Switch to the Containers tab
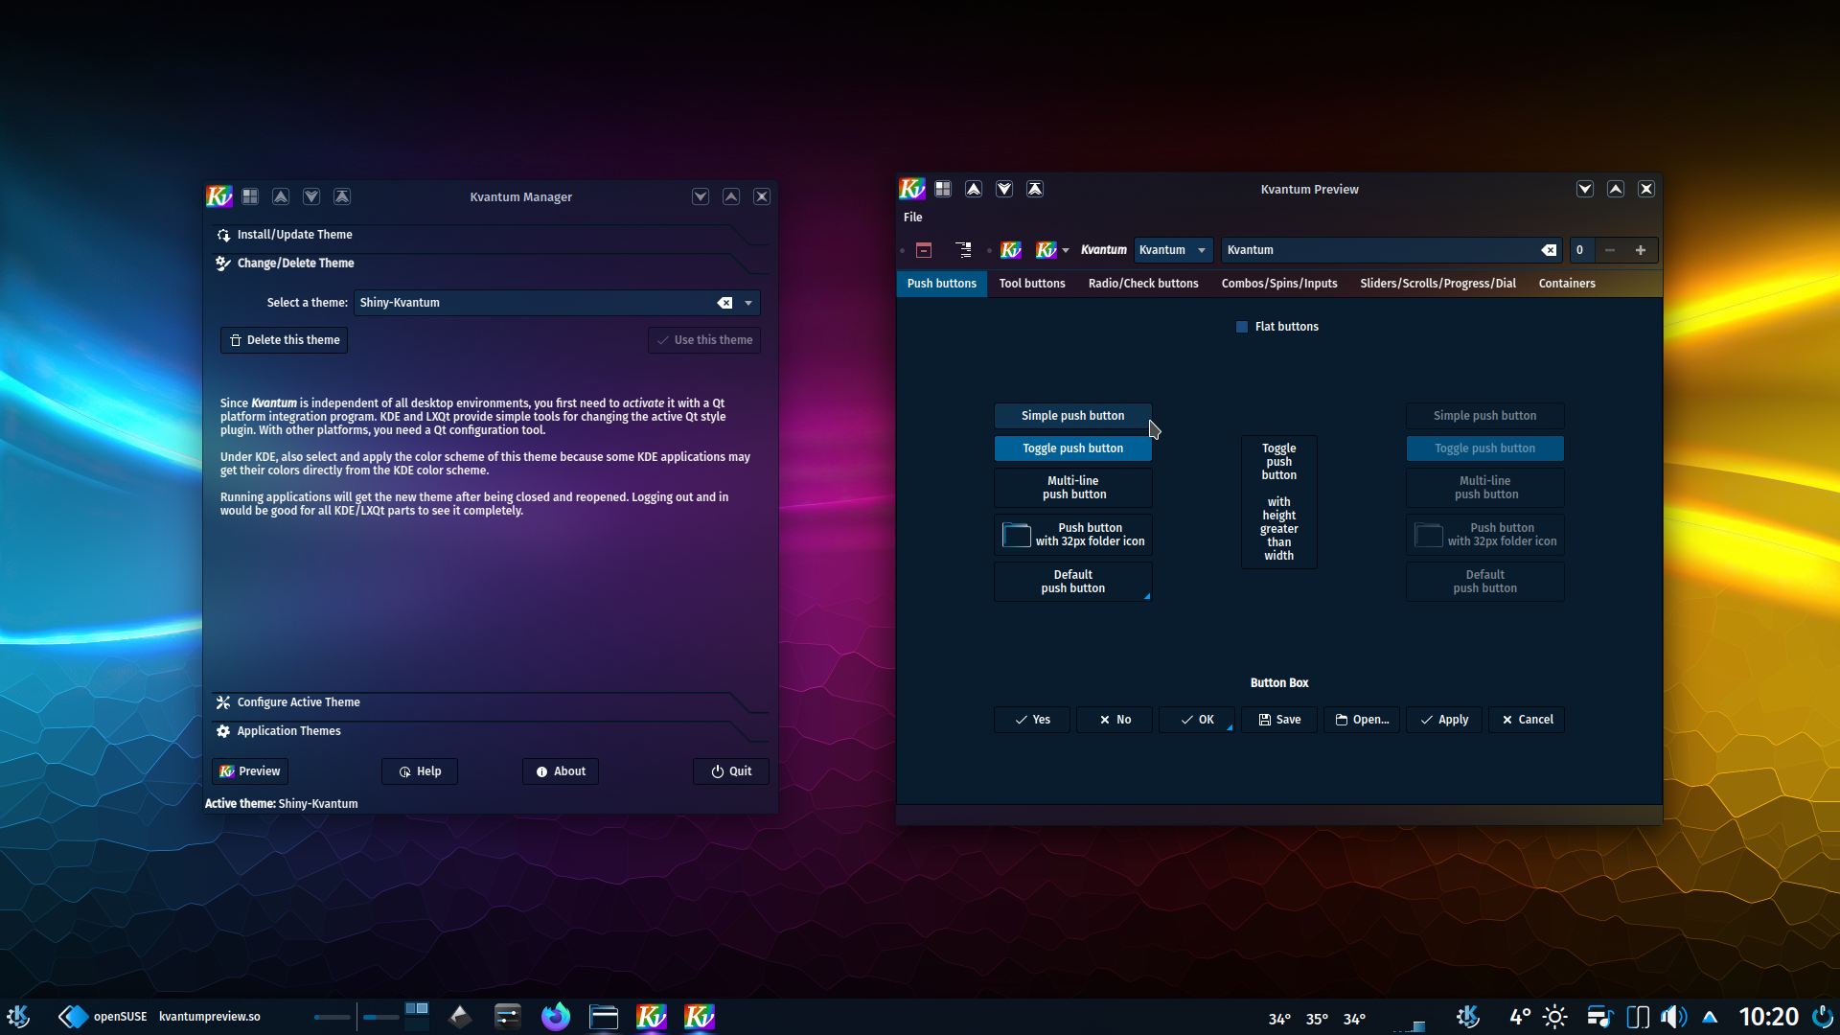 [x=1567, y=284]
